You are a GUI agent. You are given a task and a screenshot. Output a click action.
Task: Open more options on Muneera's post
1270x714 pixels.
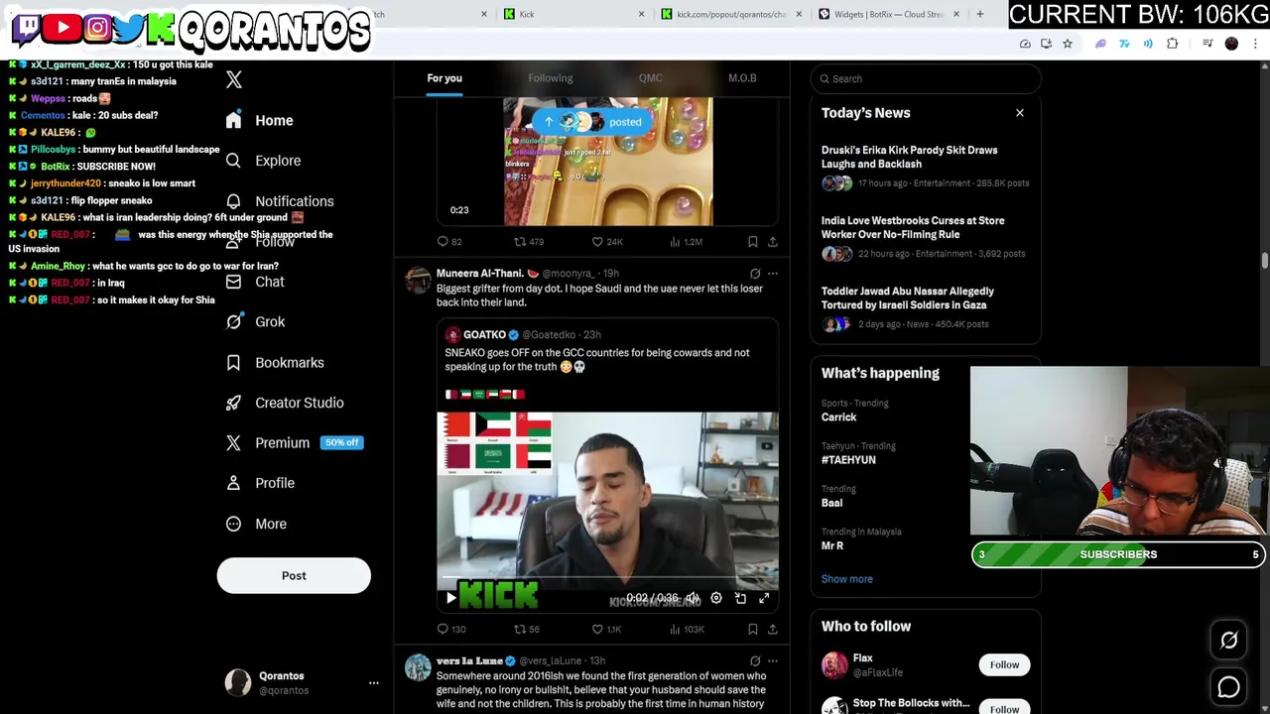772,273
